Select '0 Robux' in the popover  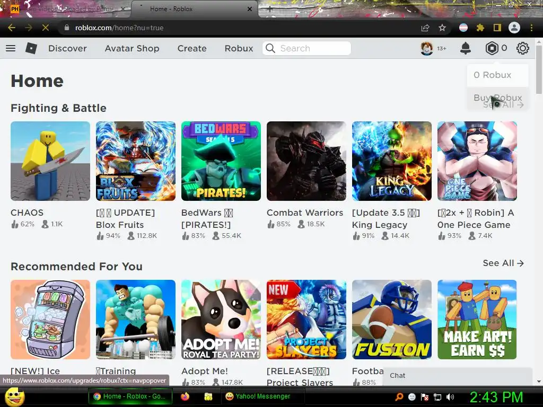point(497,75)
